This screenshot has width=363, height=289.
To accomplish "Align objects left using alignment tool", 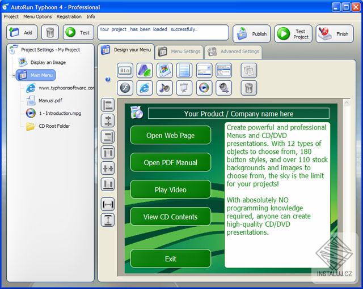I will pos(108,105).
